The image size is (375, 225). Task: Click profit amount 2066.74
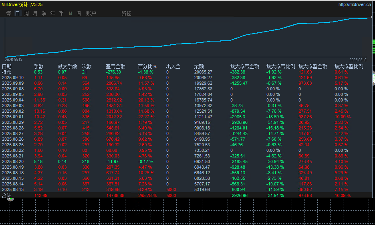coord(114,83)
